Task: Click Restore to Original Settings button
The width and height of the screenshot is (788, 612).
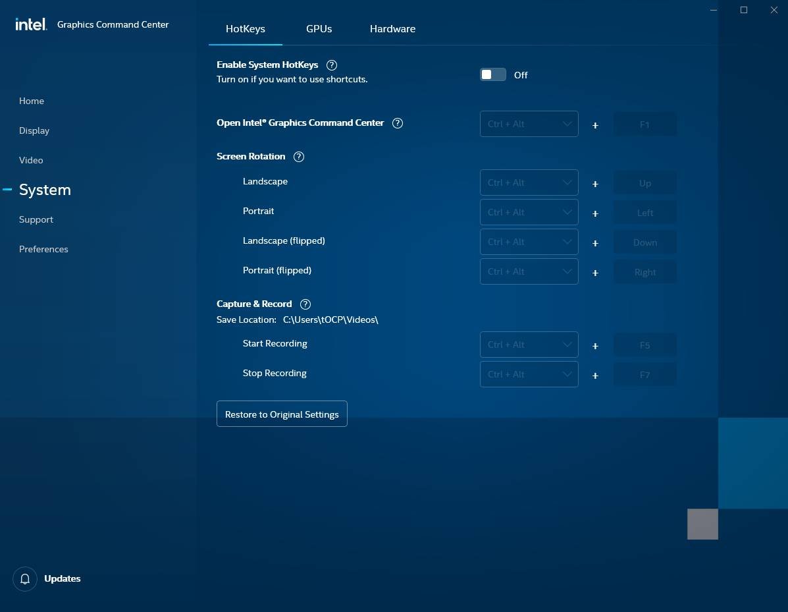Action: pos(282,414)
